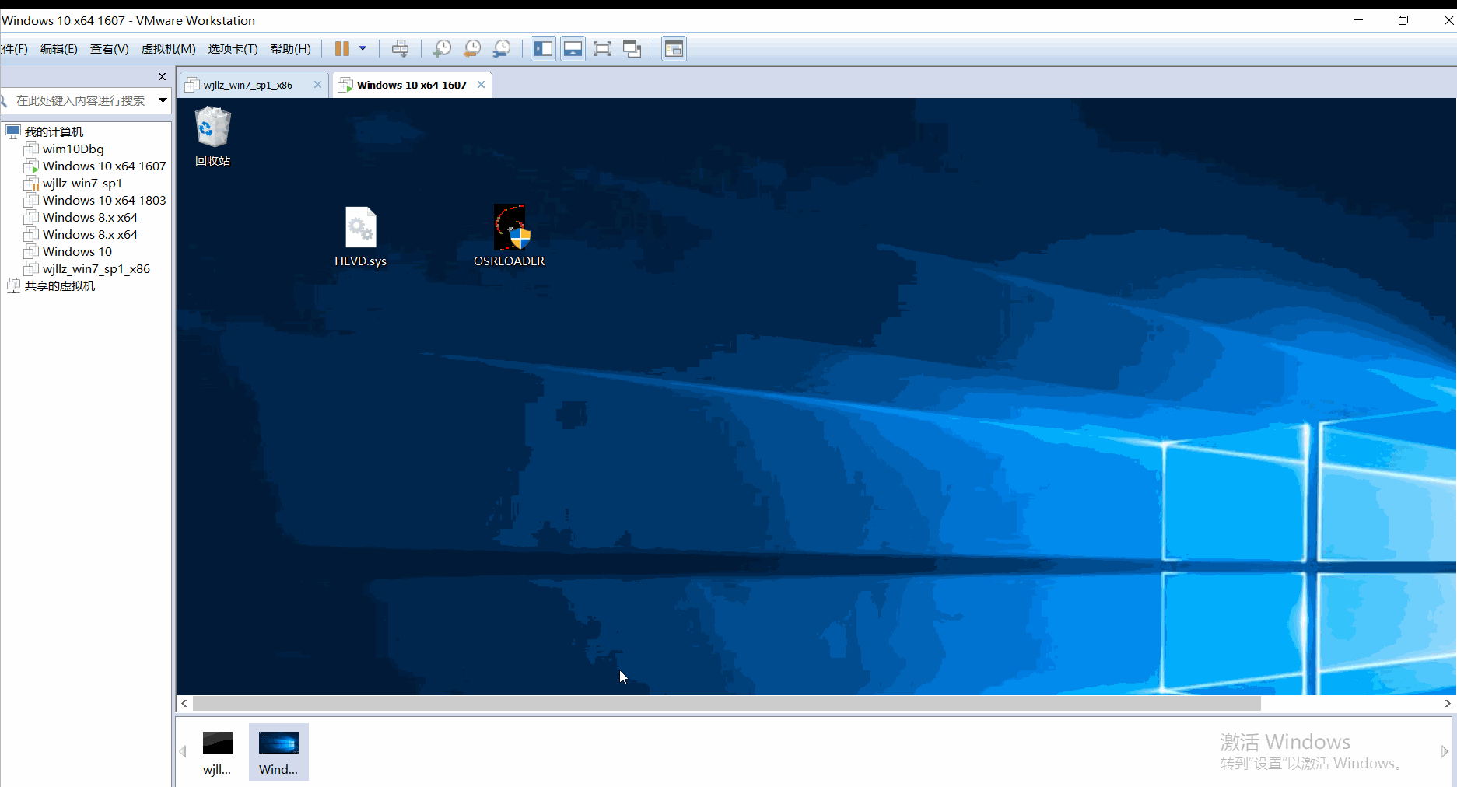
Task: Close the library sidebar panel
Action: [162, 76]
